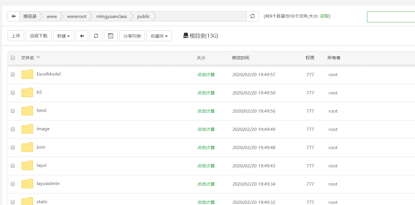Toggle the select-all checkbox in header
415x205 pixels.
tap(13, 58)
